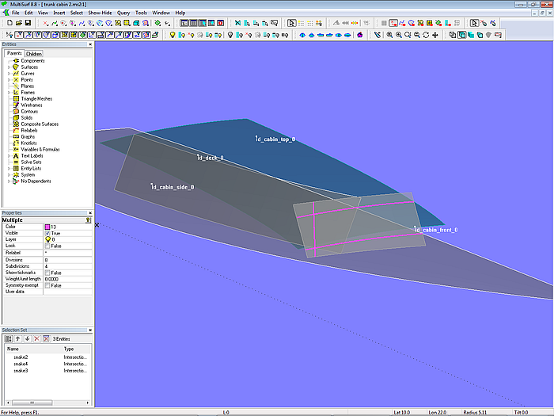Switch to the Children tab
The width and height of the screenshot is (554, 416).
tap(34, 54)
